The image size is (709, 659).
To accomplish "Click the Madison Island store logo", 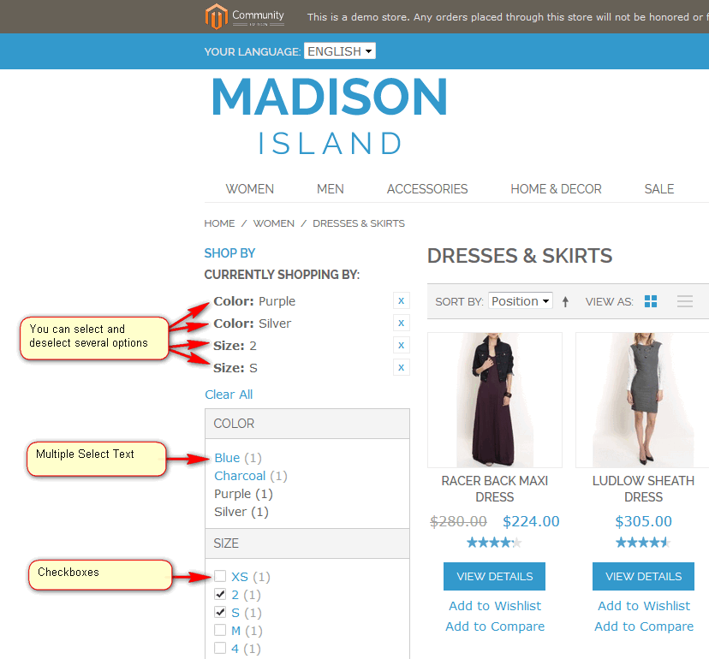I will click(330, 116).
